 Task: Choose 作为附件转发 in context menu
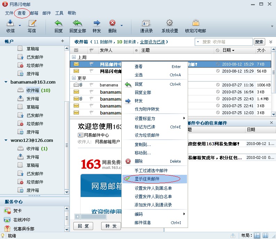[x=155, y=109]
